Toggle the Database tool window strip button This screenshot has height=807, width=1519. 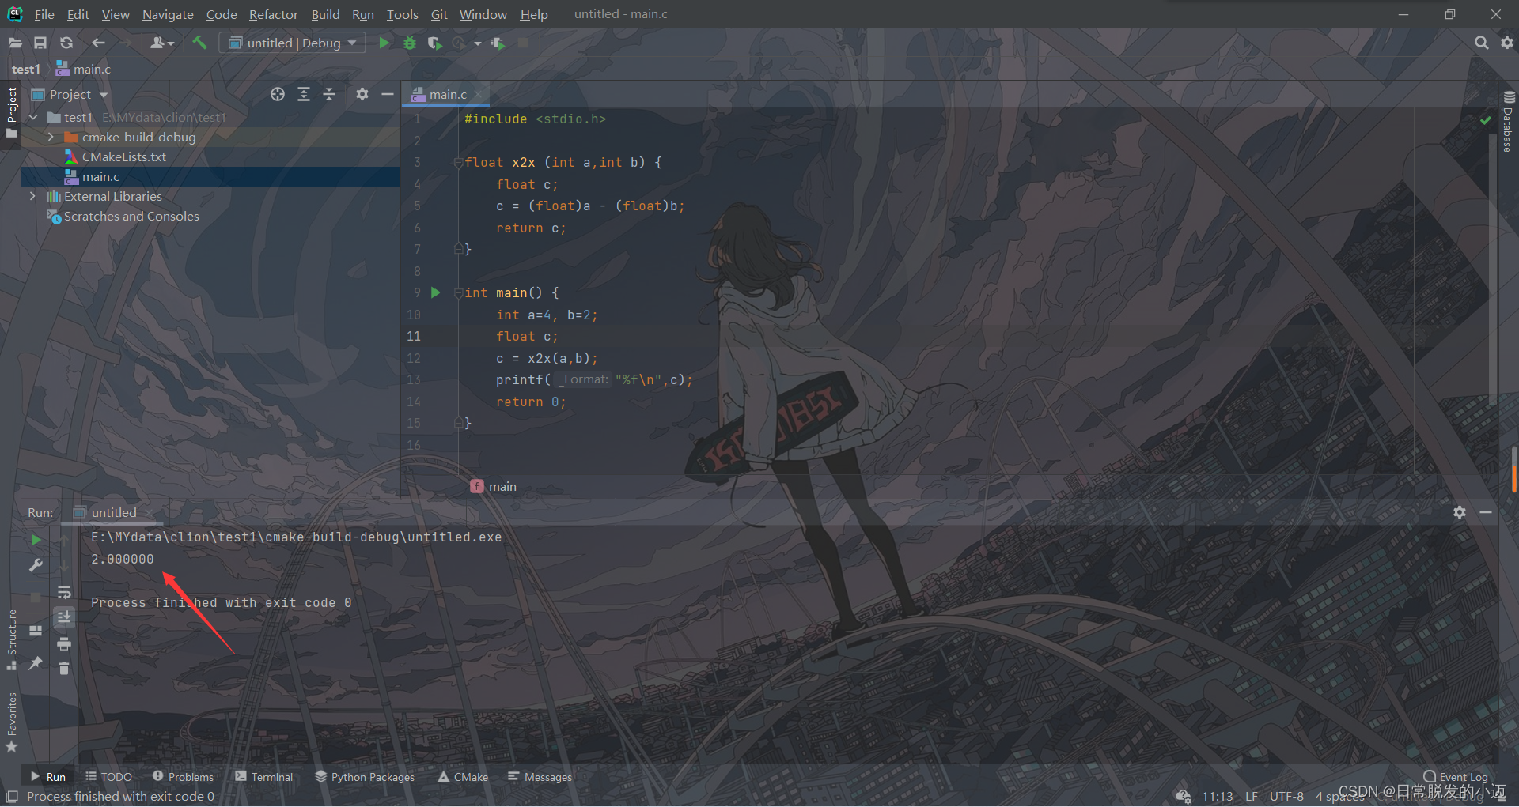tap(1508, 122)
